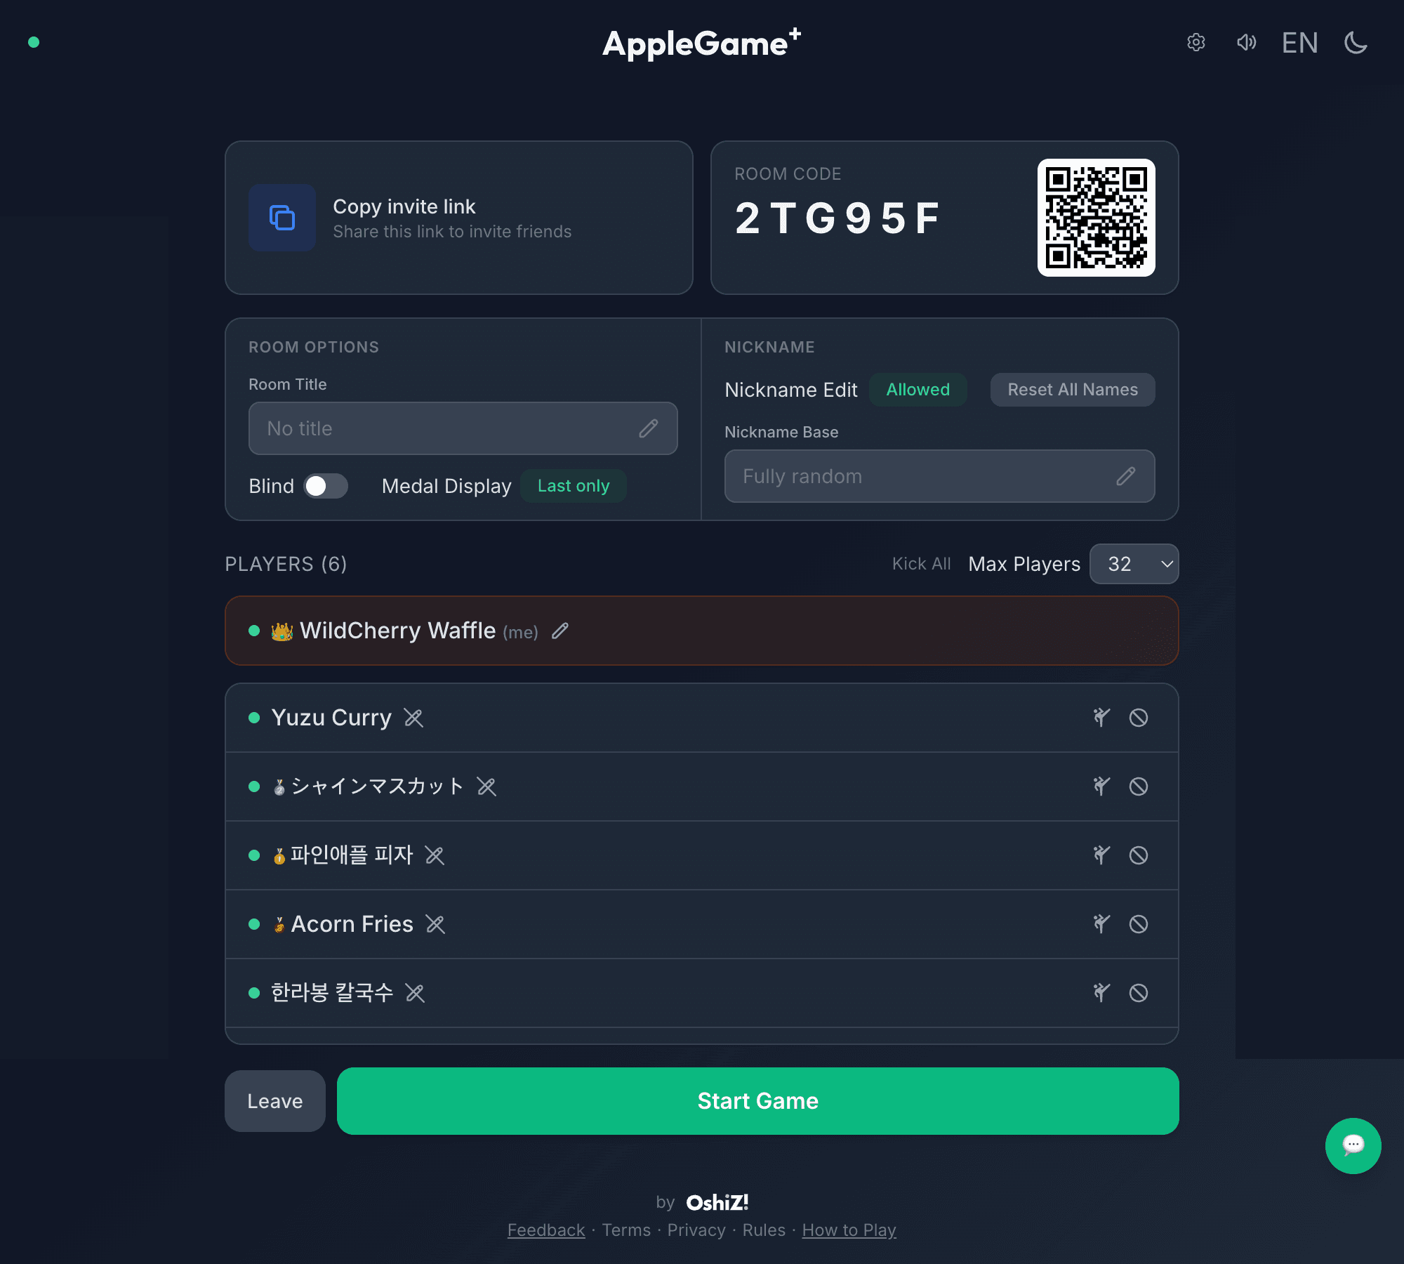Click Reset All Names button
The width and height of the screenshot is (1404, 1264).
tap(1073, 390)
